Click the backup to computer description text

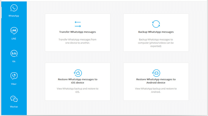coord(156,43)
